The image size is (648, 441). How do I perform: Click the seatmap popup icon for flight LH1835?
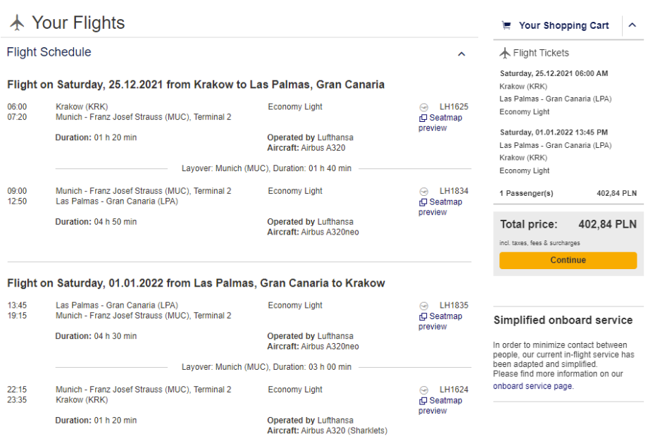pyautogui.click(x=423, y=317)
